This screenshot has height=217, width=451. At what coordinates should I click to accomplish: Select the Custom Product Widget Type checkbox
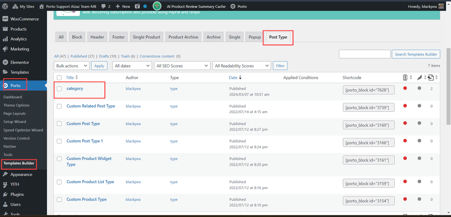[59, 159]
